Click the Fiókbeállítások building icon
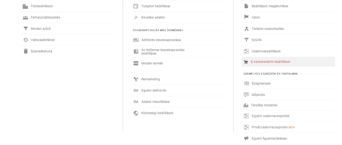This screenshot has height=145, width=342. [25, 6]
